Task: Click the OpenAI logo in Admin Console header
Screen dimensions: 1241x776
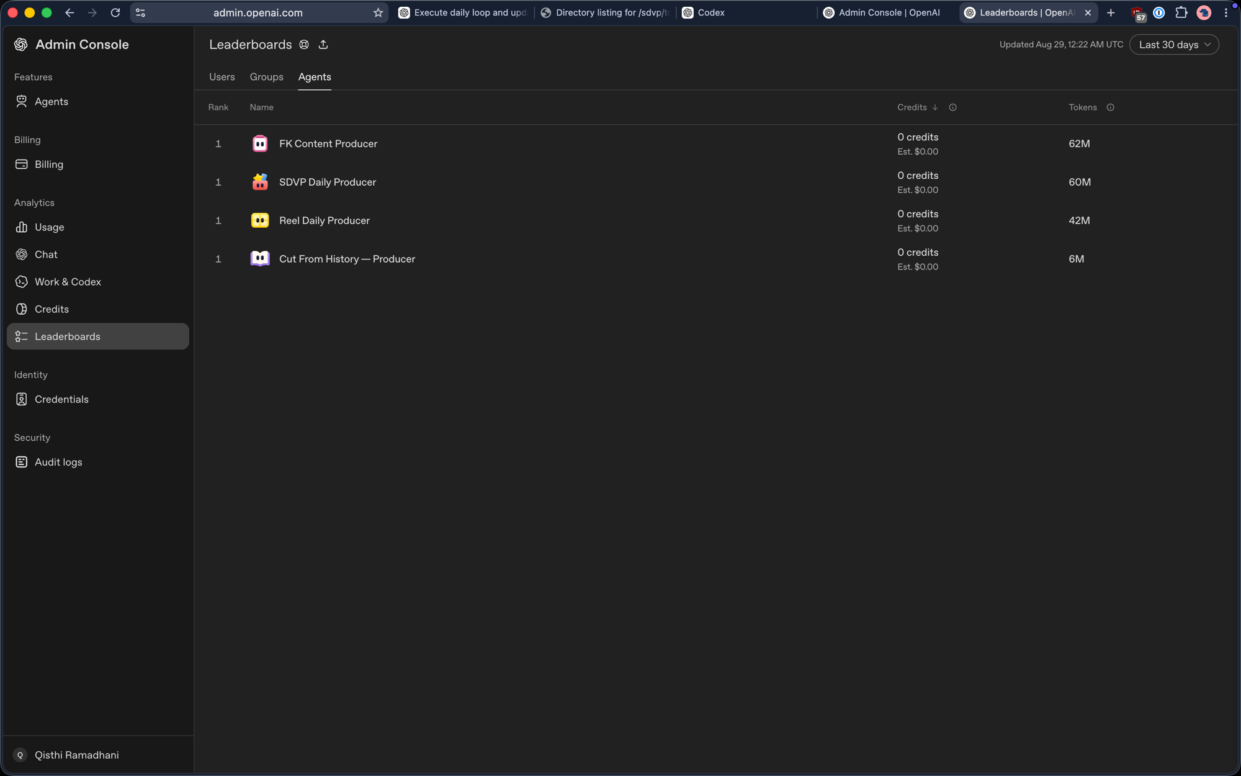Action: pyautogui.click(x=21, y=45)
